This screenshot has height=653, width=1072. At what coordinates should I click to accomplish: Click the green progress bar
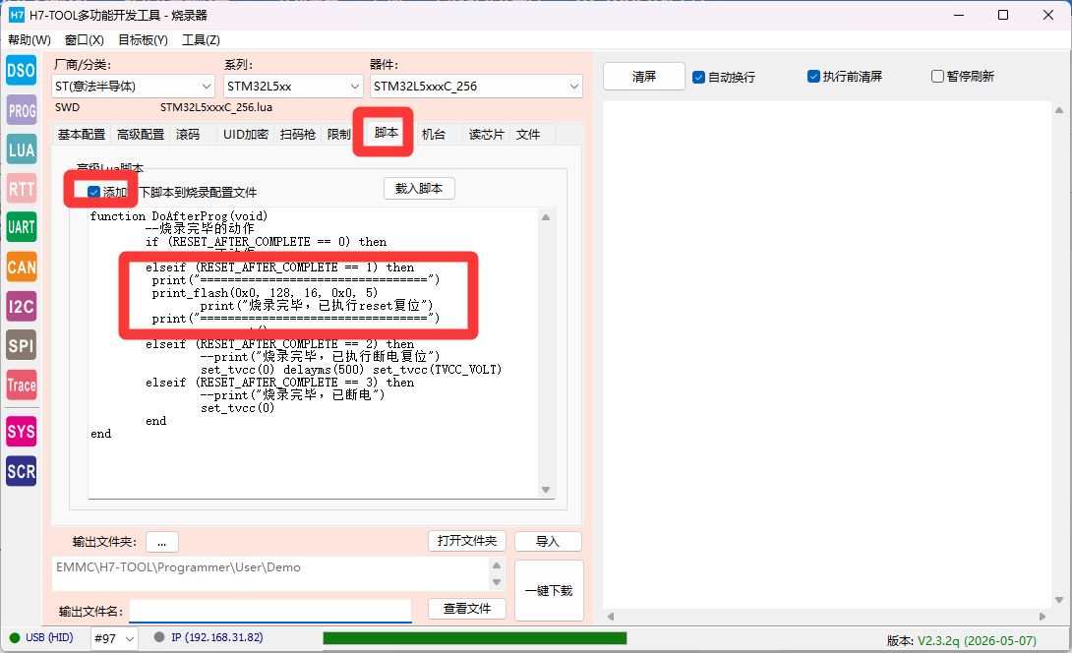pos(474,638)
